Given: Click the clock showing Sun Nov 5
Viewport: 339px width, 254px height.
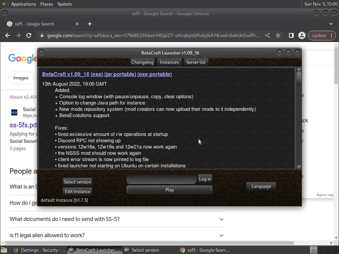Looking at the screenshot, I should tap(321, 4).
